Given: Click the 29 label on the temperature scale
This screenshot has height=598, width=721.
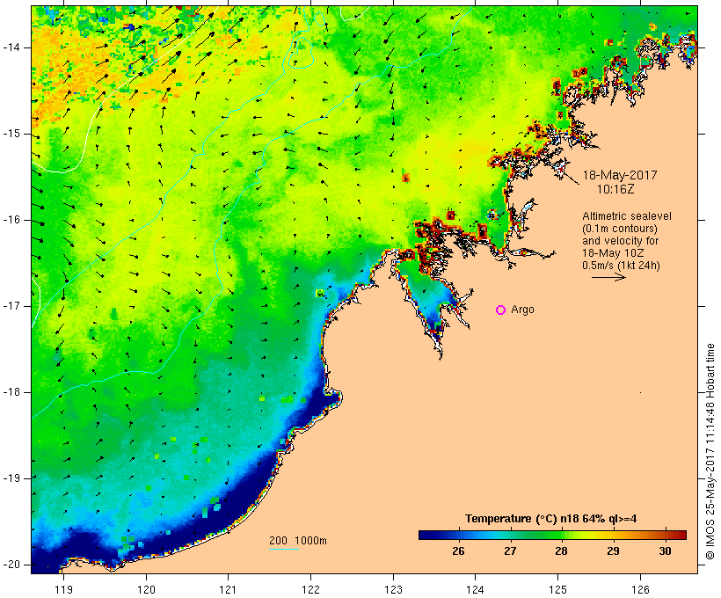Looking at the screenshot, I should 613,551.
